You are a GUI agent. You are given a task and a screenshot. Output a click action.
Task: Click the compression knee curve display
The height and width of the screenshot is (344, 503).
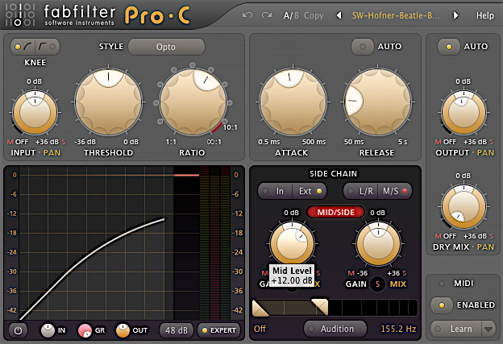(x=96, y=242)
